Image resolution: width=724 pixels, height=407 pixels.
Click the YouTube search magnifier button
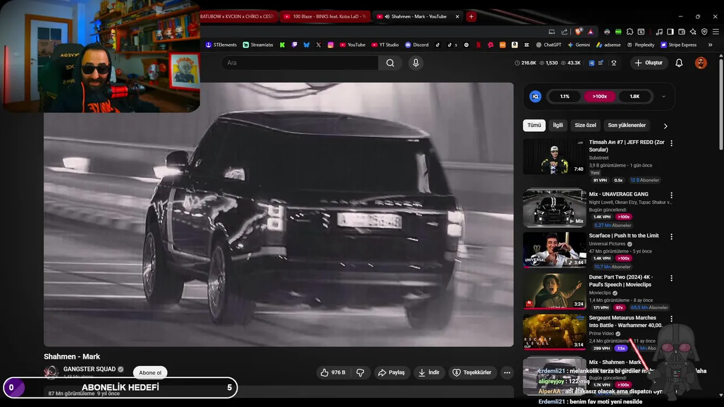coord(390,63)
